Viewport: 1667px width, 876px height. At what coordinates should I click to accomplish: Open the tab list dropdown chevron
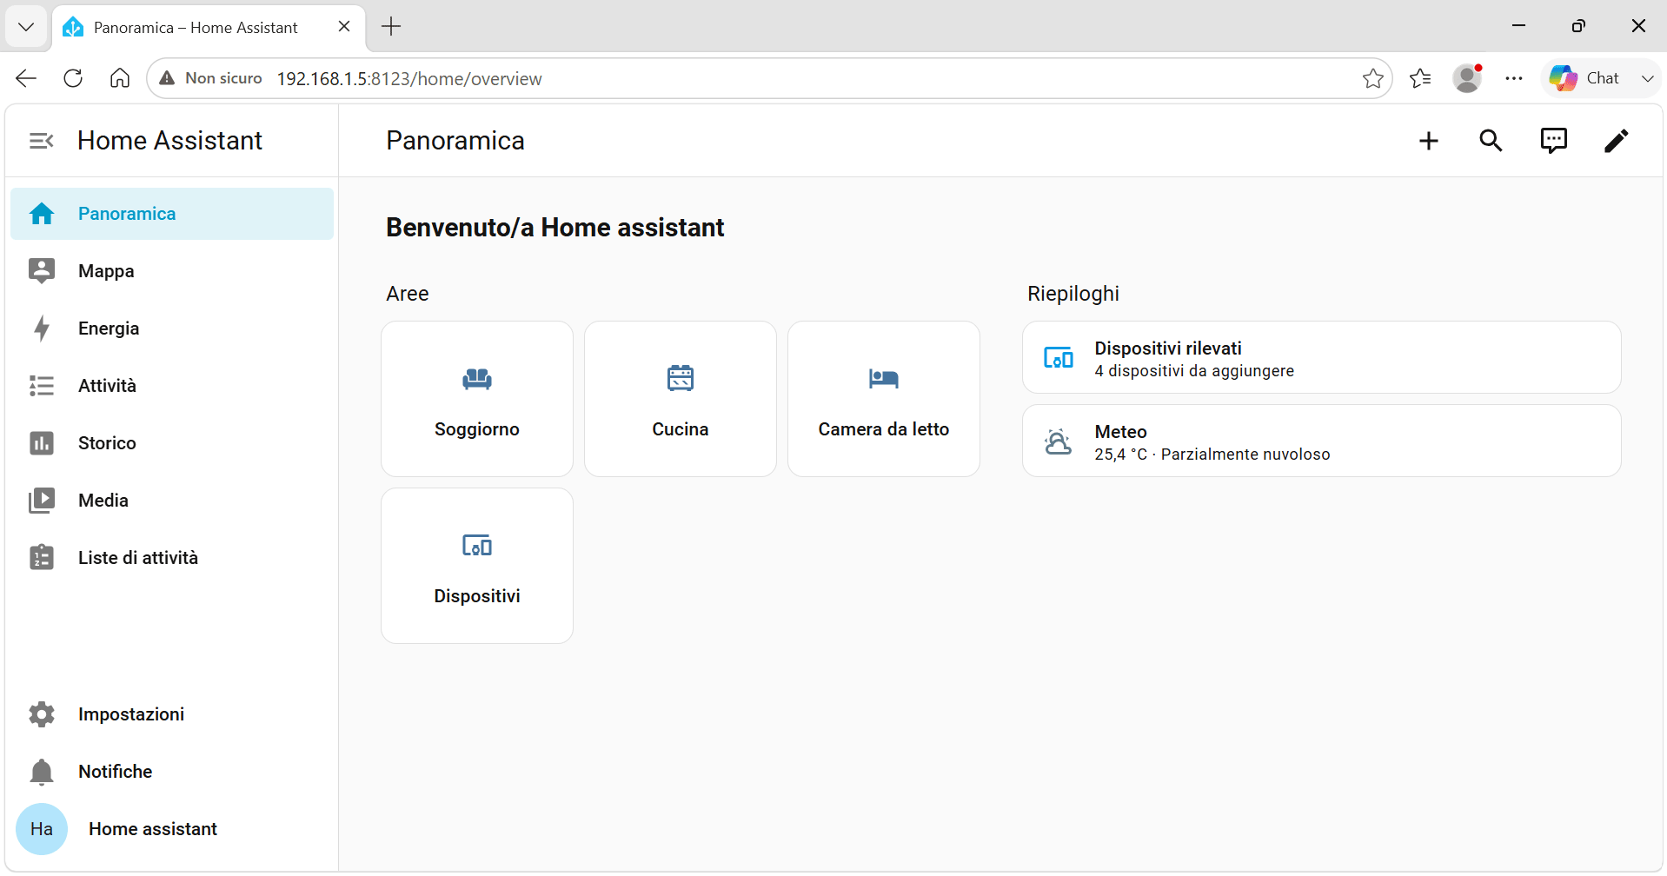pyautogui.click(x=26, y=27)
